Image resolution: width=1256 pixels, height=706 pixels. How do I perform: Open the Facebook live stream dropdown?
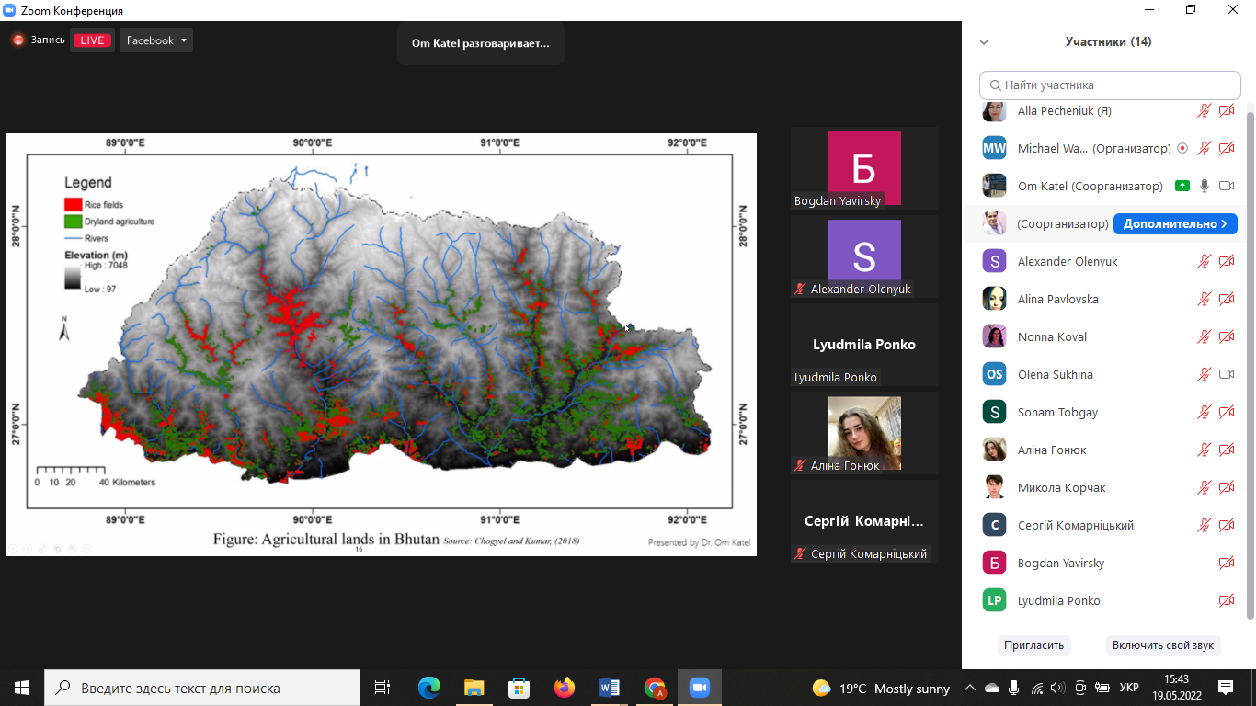click(x=157, y=40)
